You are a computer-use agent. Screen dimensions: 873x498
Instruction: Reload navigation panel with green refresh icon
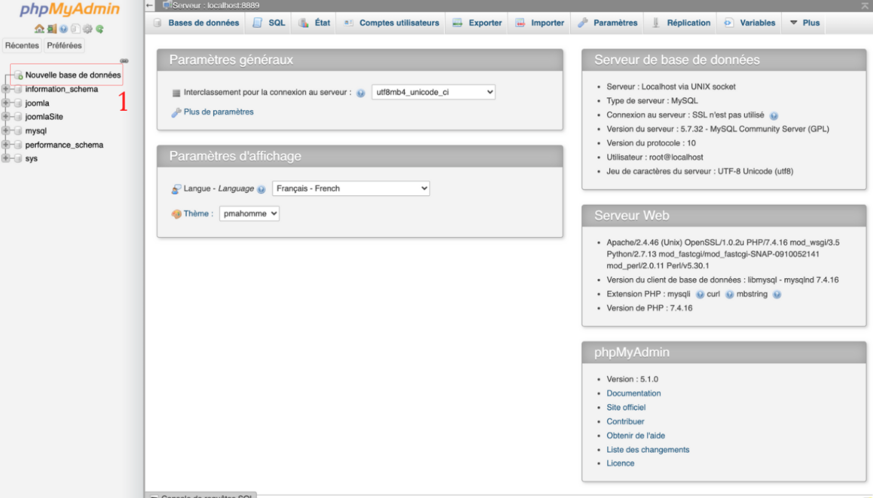pyautogui.click(x=99, y=29)
